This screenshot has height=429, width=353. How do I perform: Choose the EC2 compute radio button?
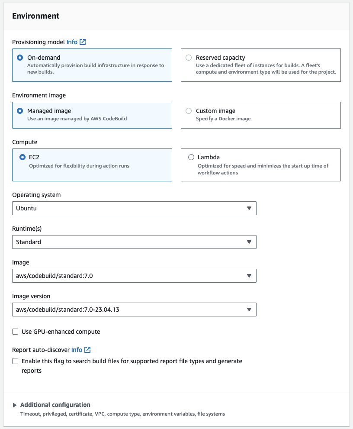[22, 158]
